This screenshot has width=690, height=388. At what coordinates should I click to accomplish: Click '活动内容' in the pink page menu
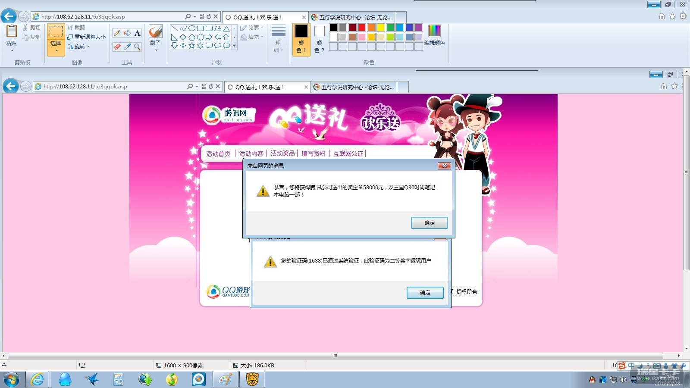(251, 153)
